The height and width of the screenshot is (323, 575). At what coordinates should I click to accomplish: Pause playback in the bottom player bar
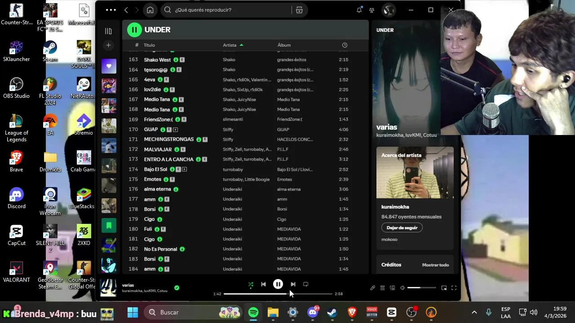tap(278, 284)
